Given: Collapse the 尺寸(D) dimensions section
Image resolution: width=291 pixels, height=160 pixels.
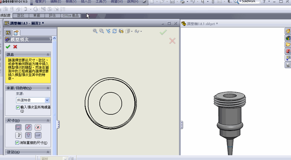Looking at the screenshot, I should point(48,120).
